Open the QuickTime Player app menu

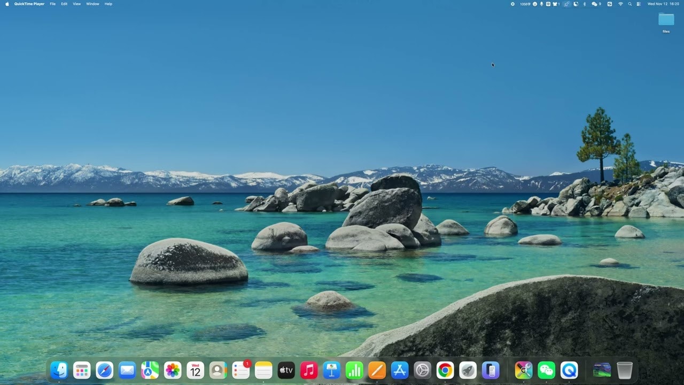click(x=29, y=4)
